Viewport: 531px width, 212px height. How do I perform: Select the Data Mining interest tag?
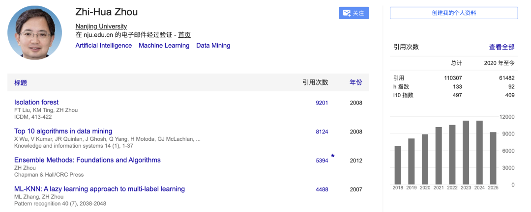(213, 46)
